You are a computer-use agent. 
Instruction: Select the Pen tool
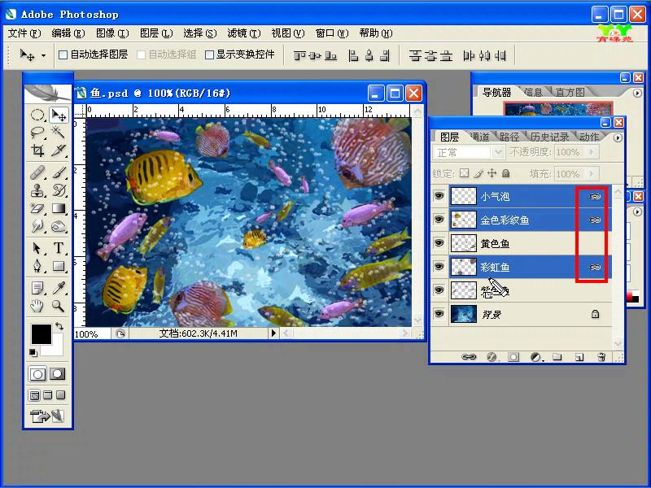click(x=37, y=266)
